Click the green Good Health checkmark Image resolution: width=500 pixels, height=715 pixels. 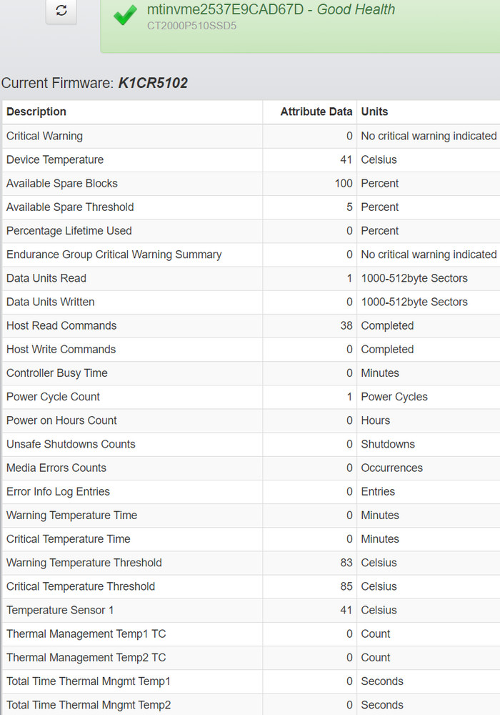coord(126,15)
